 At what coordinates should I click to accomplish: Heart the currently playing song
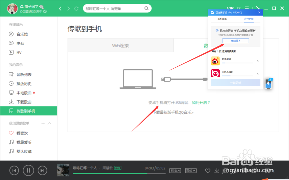point(208,171)
